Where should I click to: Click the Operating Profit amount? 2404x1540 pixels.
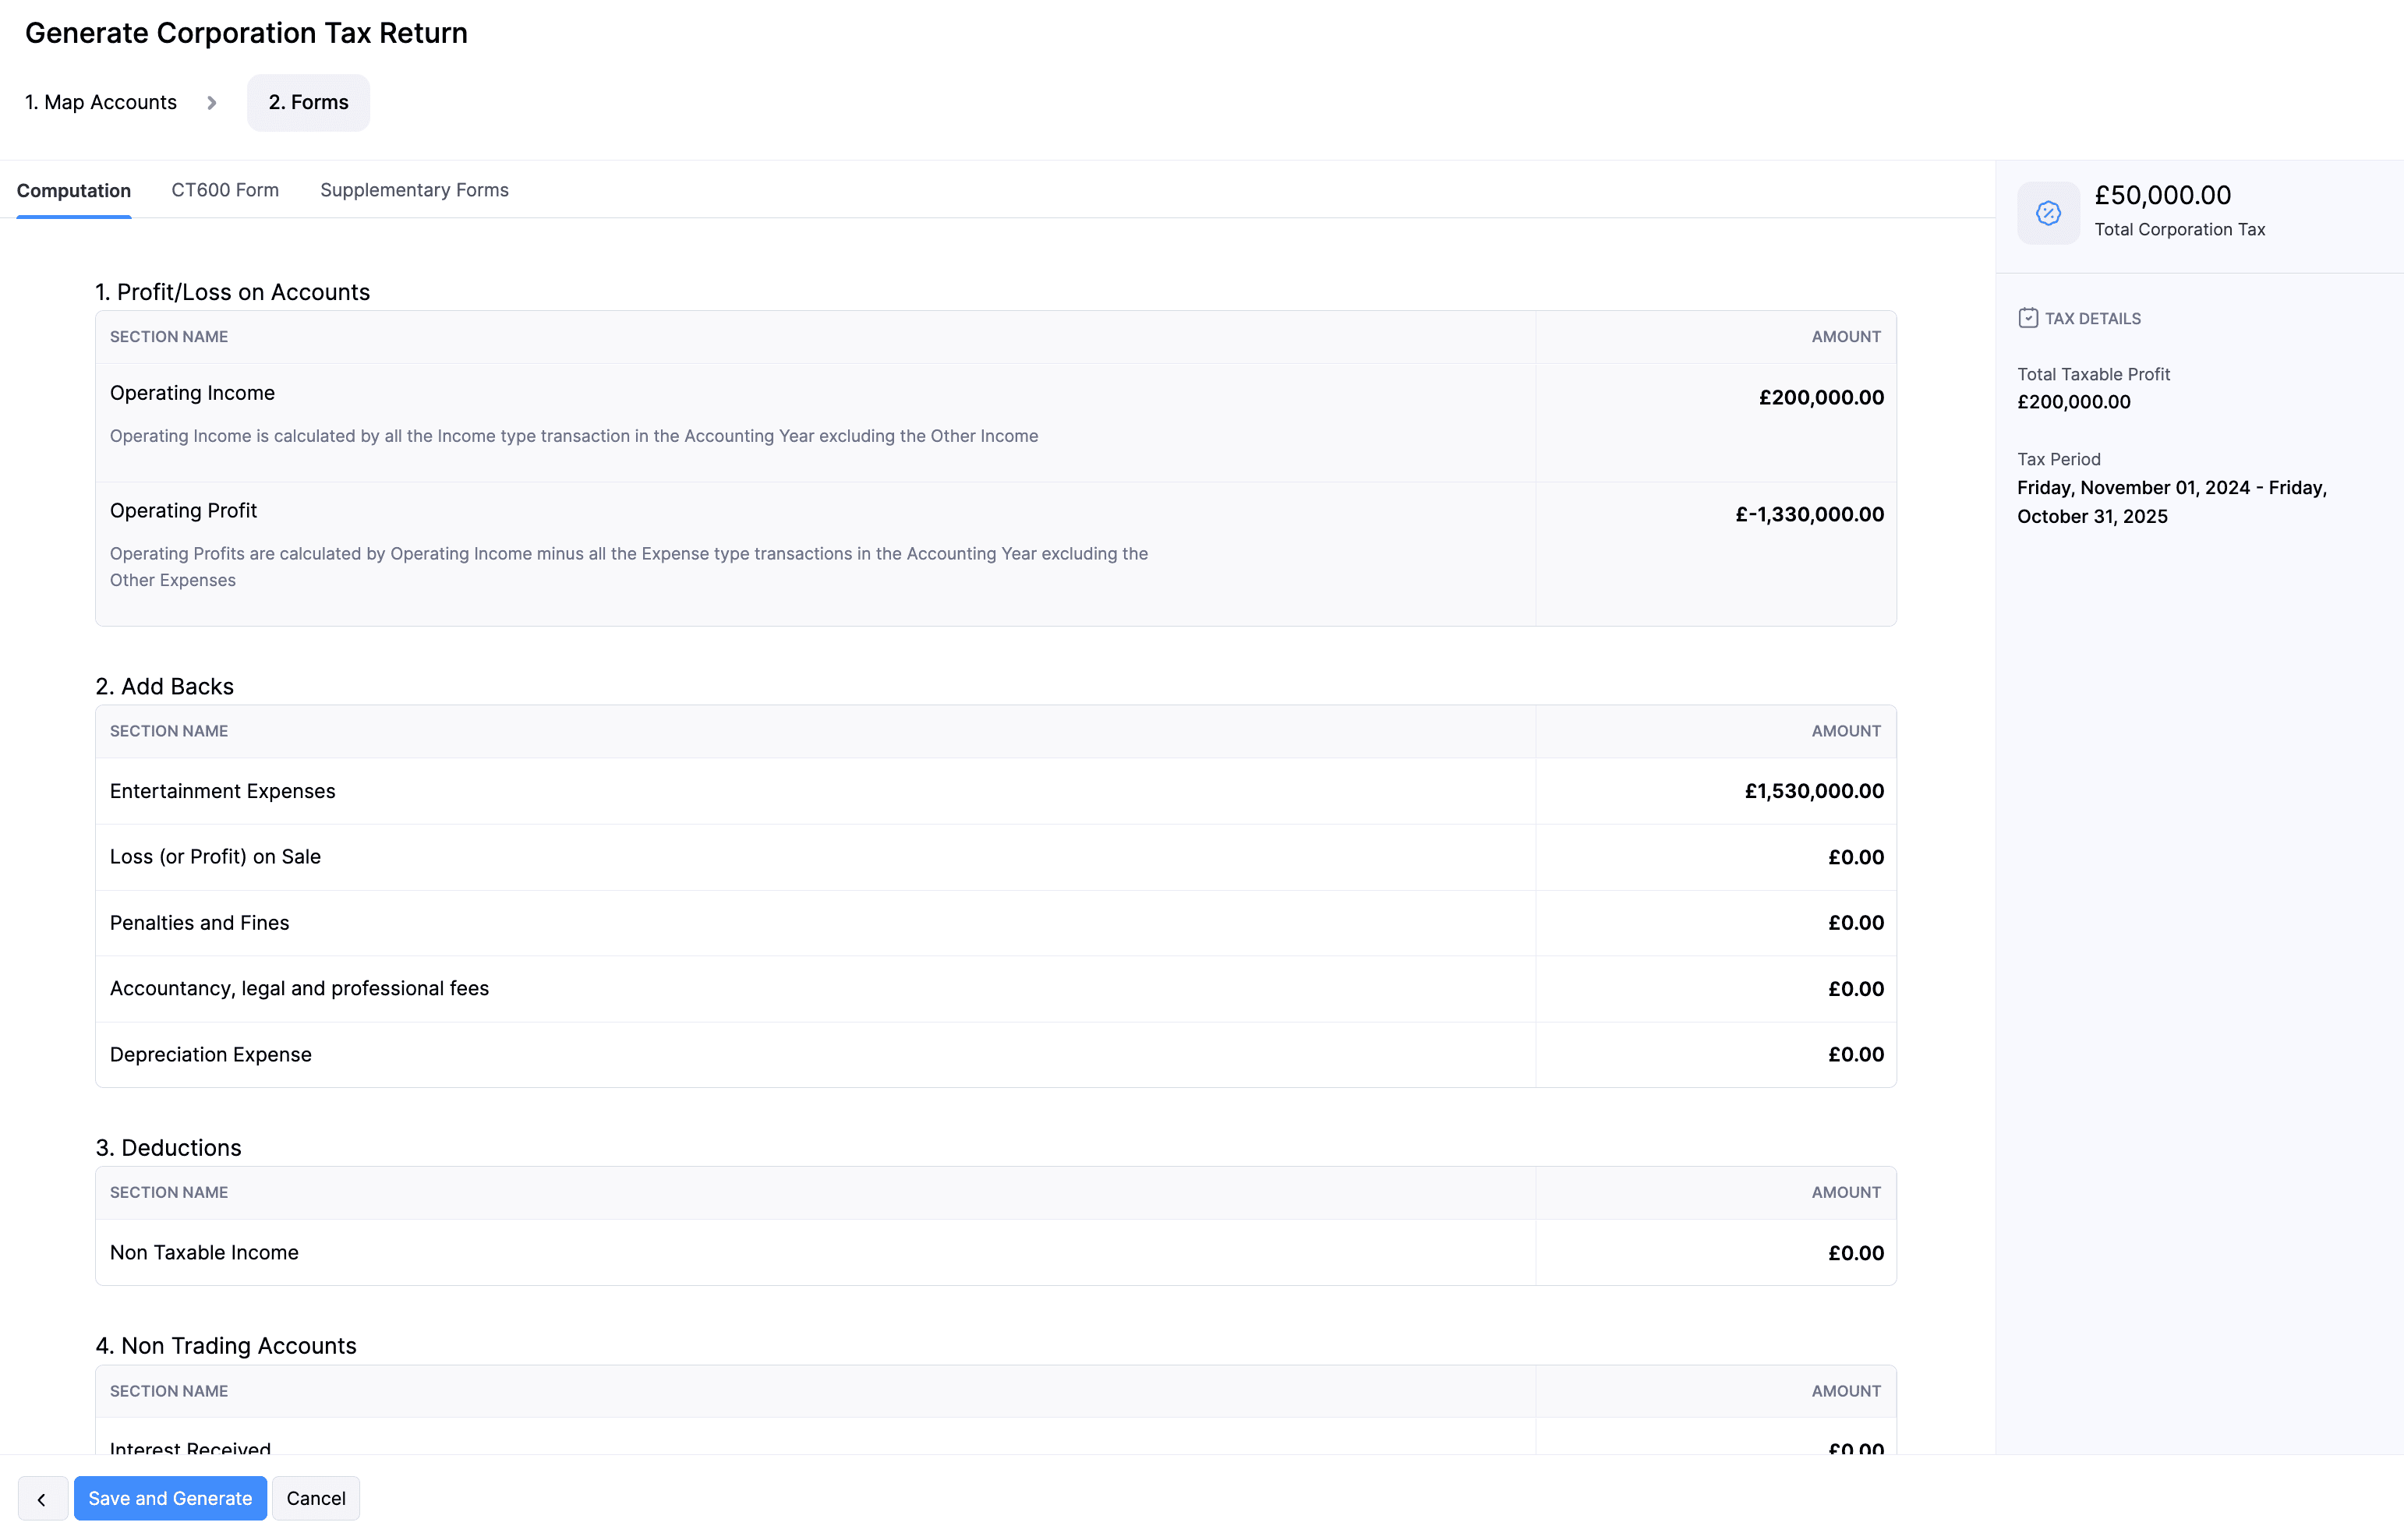(1809, 514)
